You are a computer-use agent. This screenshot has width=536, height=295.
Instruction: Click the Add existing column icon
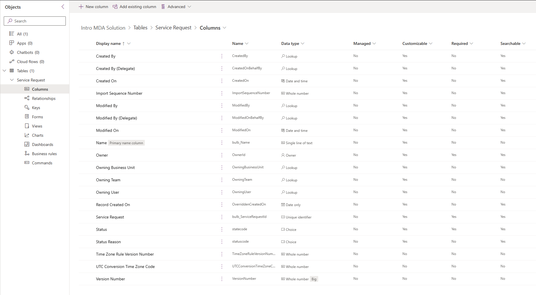tap(115, 7)
